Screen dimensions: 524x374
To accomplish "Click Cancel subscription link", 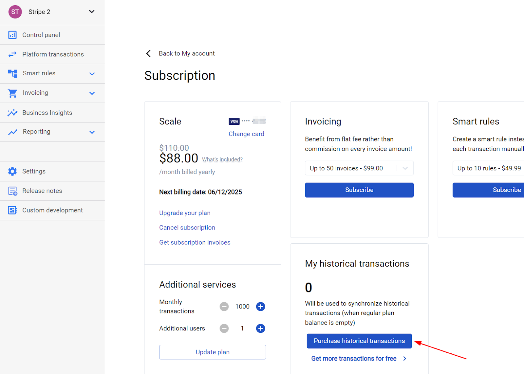I will click(x=187, y=228).
